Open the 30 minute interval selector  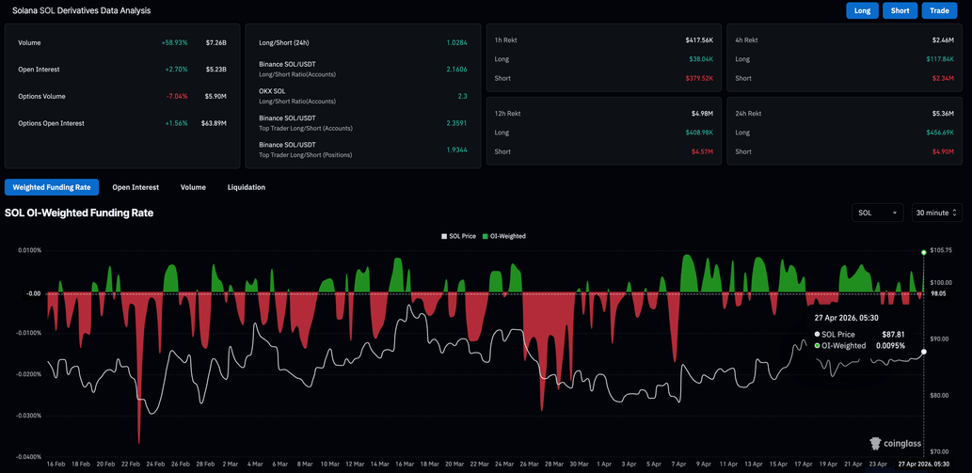click(x=935, y=213)
